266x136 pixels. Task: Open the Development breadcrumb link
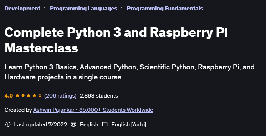coord(22,9)
